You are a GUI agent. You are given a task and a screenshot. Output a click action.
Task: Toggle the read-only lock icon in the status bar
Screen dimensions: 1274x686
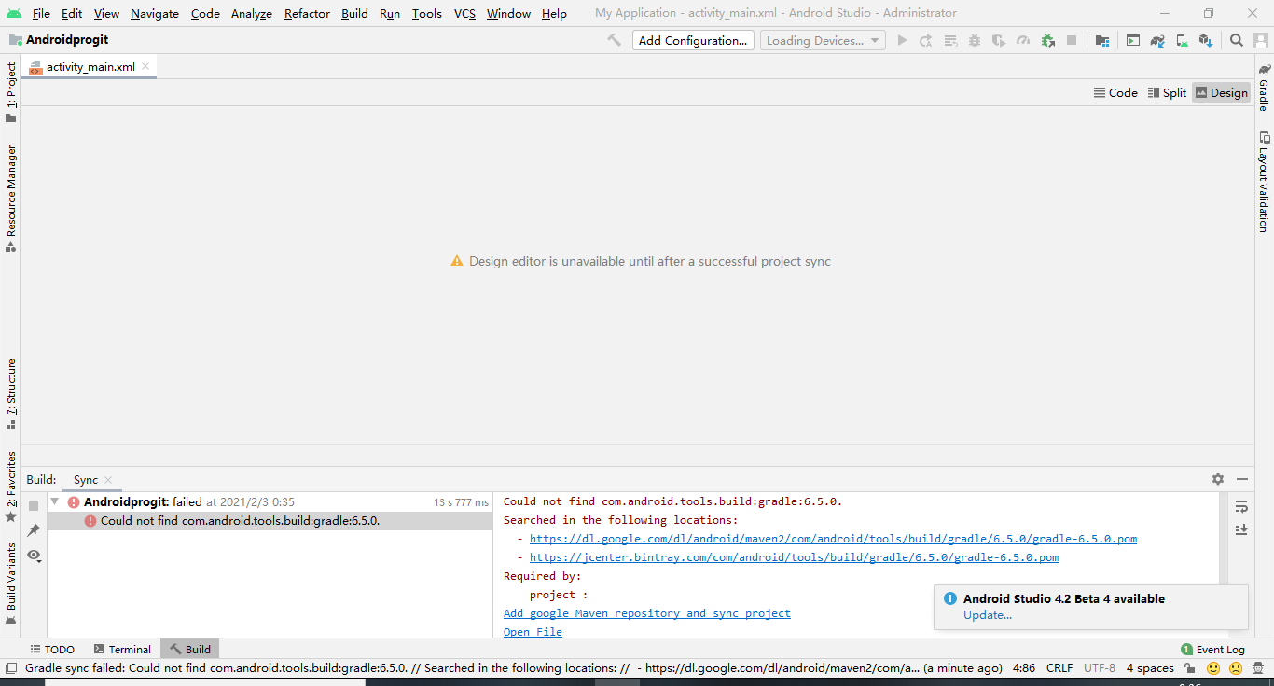(1190, 668)
